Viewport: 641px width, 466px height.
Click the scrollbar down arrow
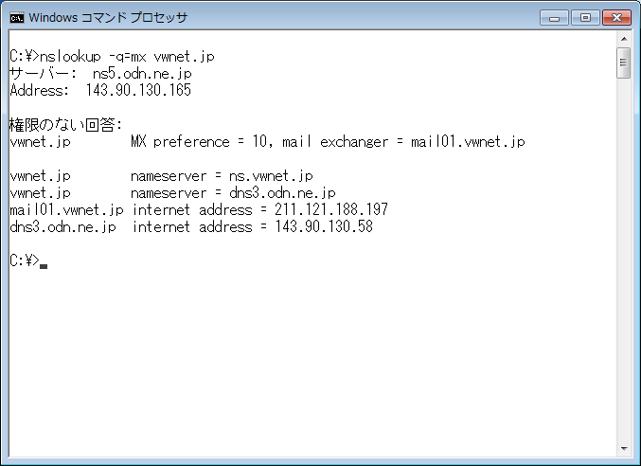click(x=624, y=448)
